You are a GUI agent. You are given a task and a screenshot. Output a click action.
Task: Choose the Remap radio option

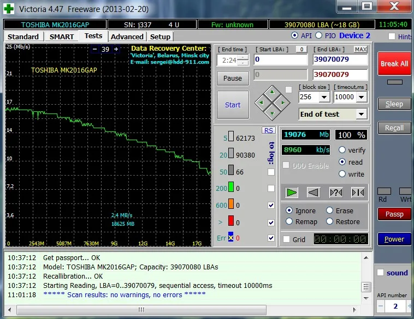289,221
